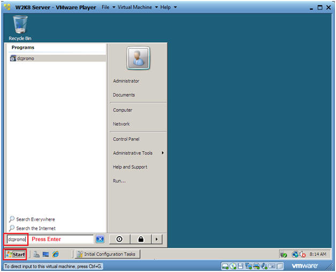Open Help and Support
336x272 pixels.
(x=130, y=167)
